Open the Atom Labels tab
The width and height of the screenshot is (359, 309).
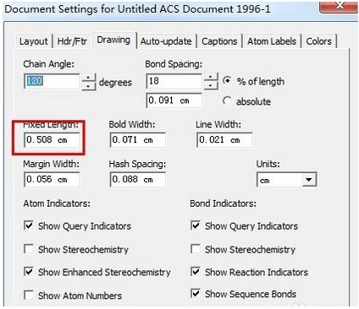(x=272, y=41)
